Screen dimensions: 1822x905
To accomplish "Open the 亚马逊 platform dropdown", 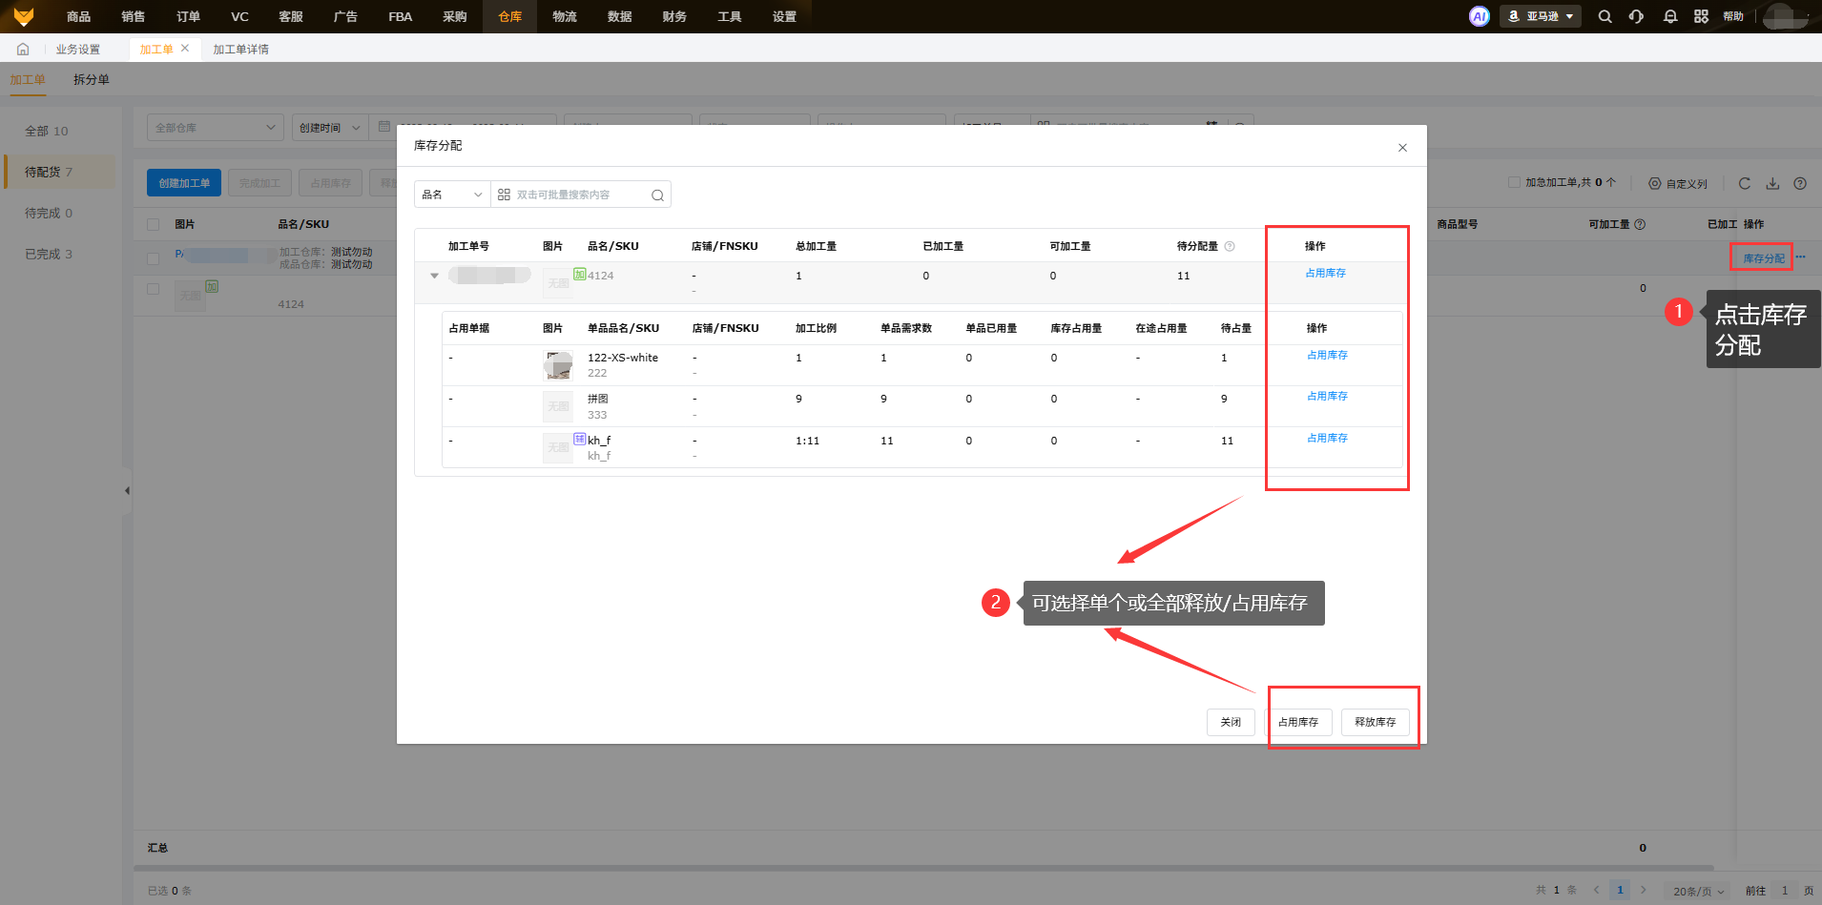I will (1541, 16).
